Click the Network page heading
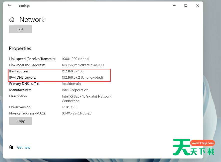Screen dimensions: 221x162 tap(32, 20)
